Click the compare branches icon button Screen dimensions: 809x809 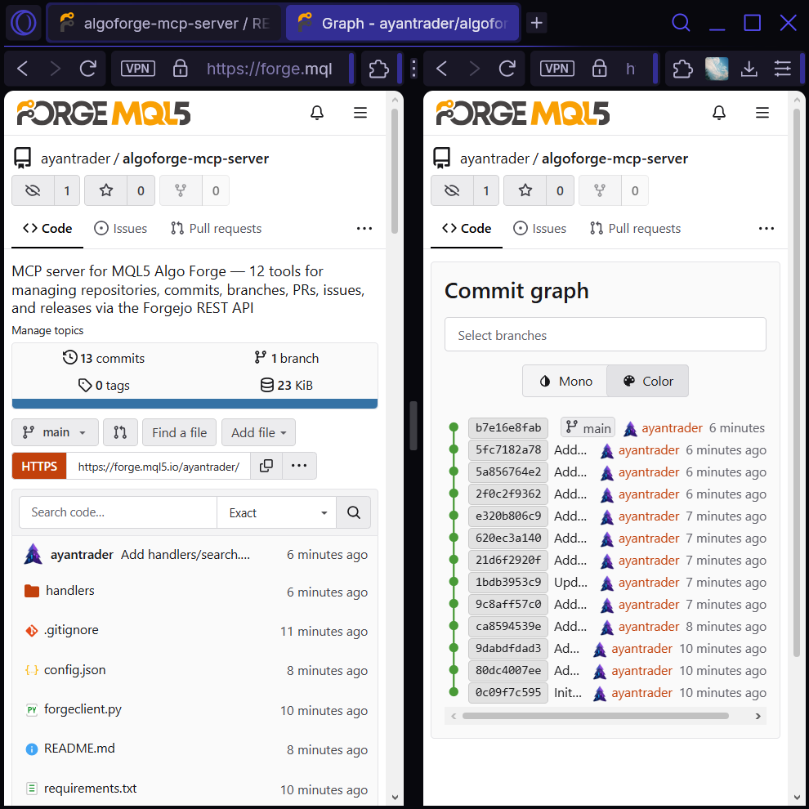[x=120, y=432]
